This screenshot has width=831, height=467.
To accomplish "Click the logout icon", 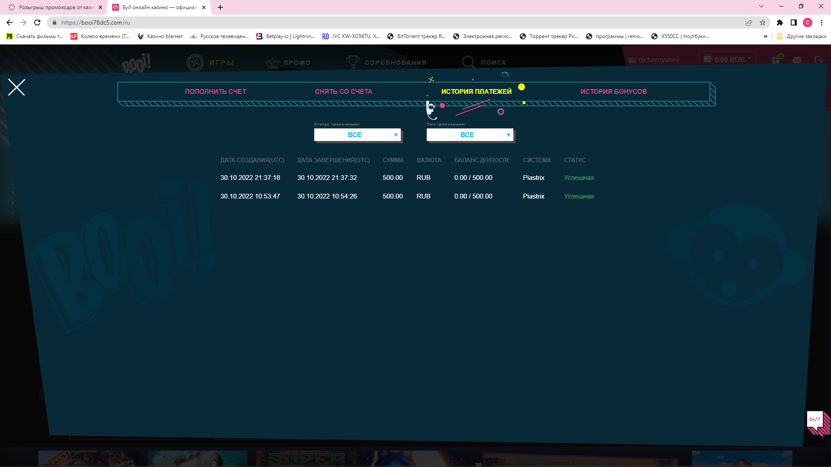I will point(818,60).
